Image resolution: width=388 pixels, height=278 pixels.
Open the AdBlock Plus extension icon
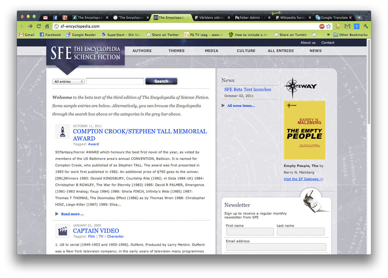point(322,26)
